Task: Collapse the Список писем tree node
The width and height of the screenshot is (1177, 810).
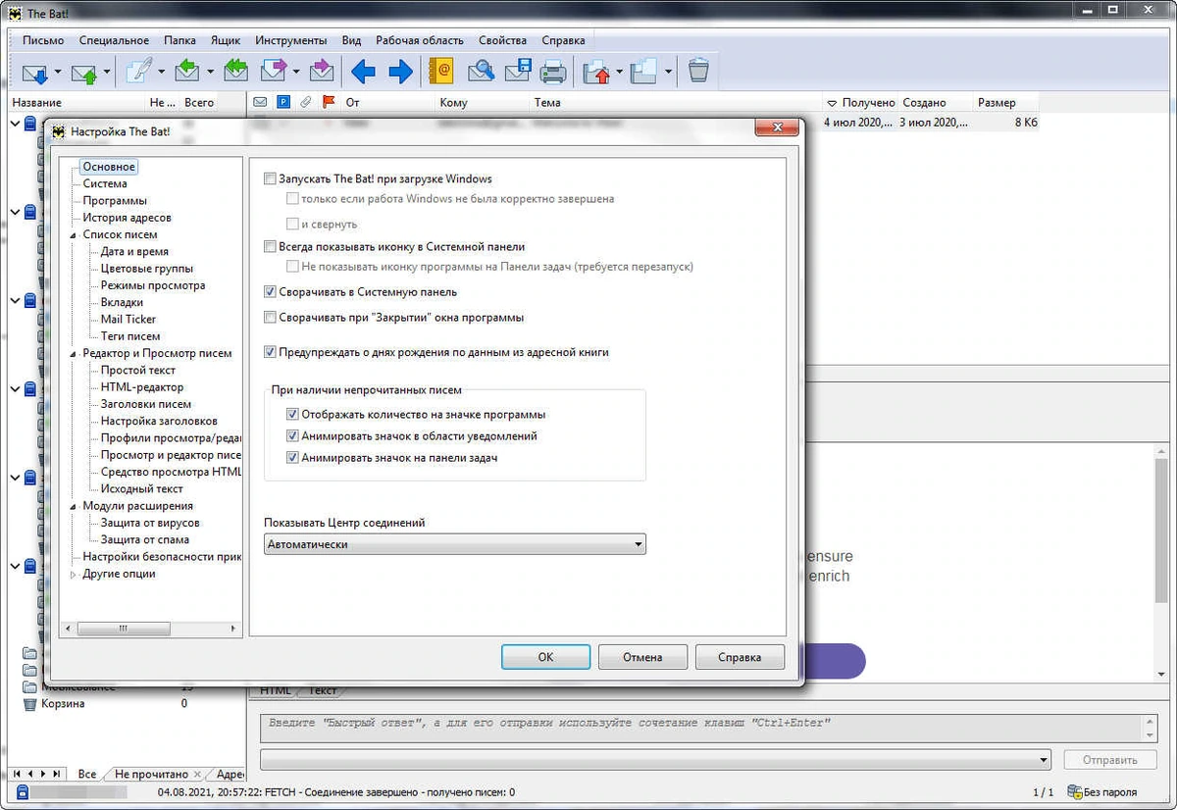Action: click(x=74, y=235)
